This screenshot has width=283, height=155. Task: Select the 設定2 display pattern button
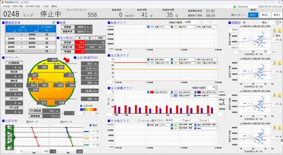(265, 15)
